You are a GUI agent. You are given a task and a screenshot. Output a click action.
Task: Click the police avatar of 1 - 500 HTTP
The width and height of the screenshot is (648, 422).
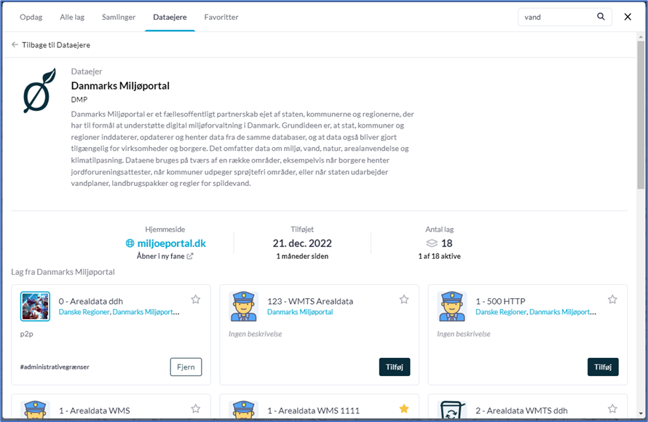(x=451, y=306)
